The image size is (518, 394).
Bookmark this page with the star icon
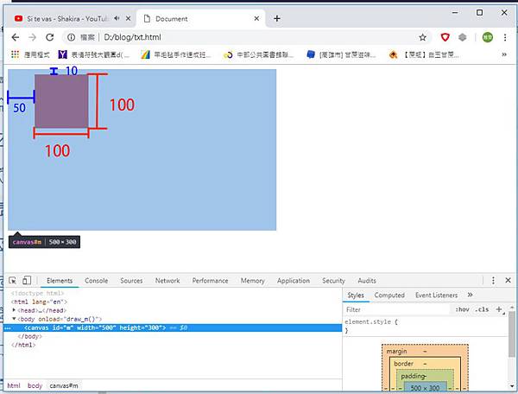coord(422,37)
